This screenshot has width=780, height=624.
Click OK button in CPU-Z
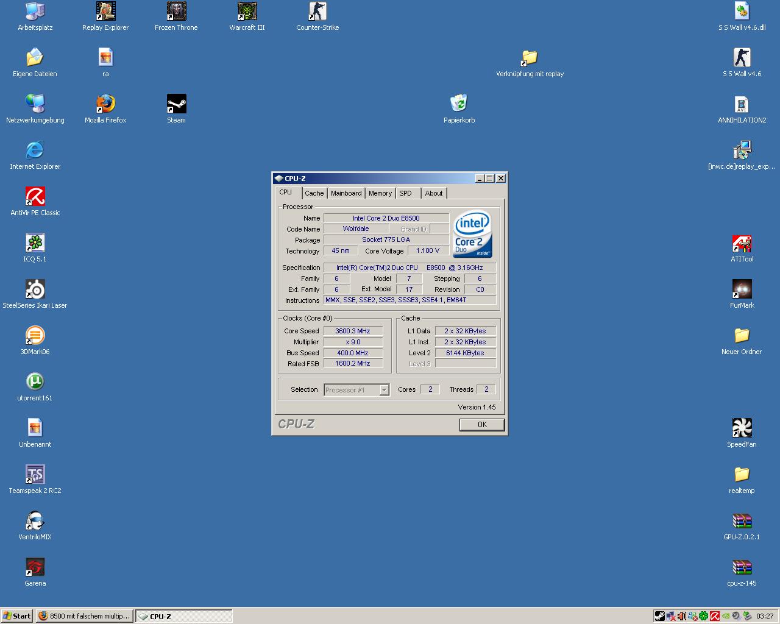tap(482, 425)
